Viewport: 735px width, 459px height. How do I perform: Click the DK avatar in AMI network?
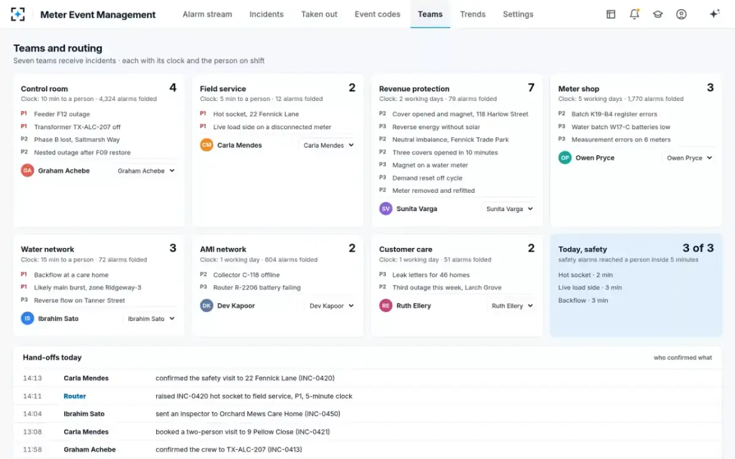tap(206, 305)
